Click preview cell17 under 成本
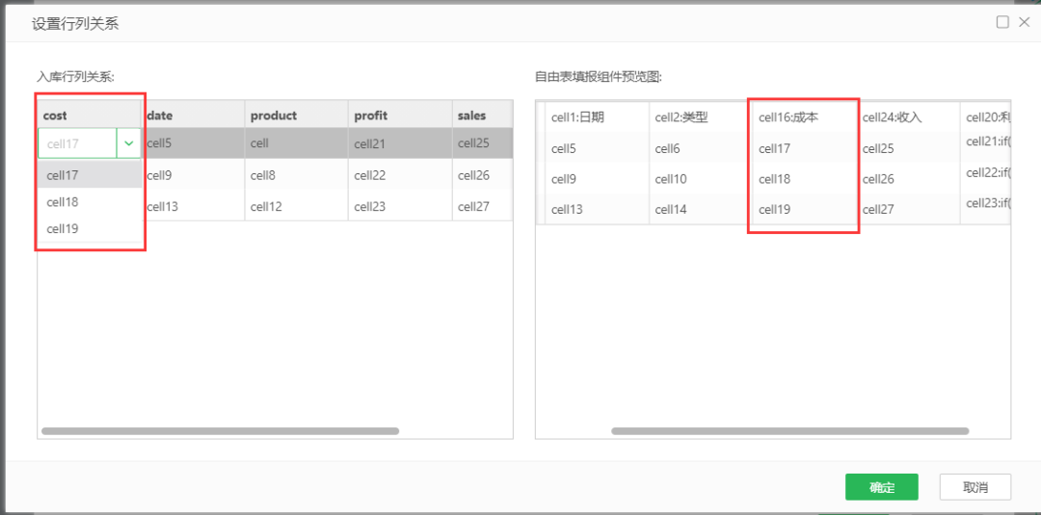 (804, 149)
